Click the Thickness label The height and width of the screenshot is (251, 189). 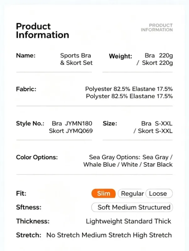coord(33,221)
